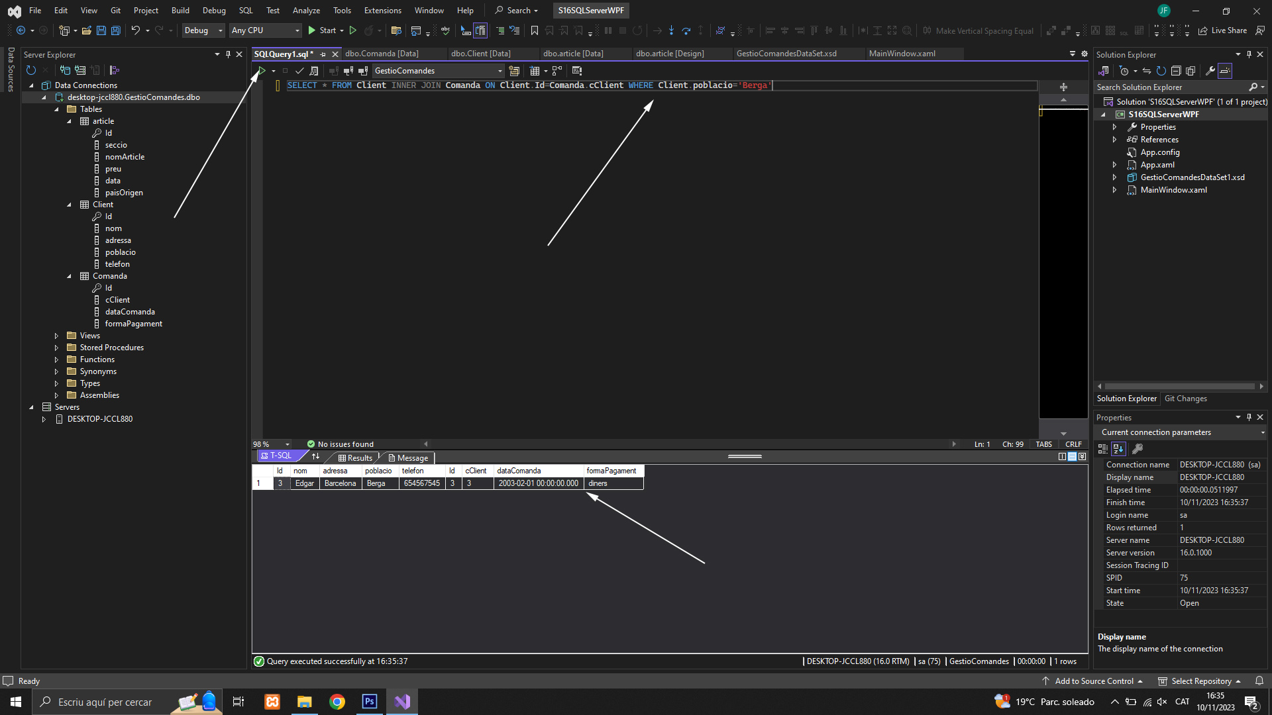Click the Parse checkmark icon in the SQL toolbar

click(x=299, y=71)
